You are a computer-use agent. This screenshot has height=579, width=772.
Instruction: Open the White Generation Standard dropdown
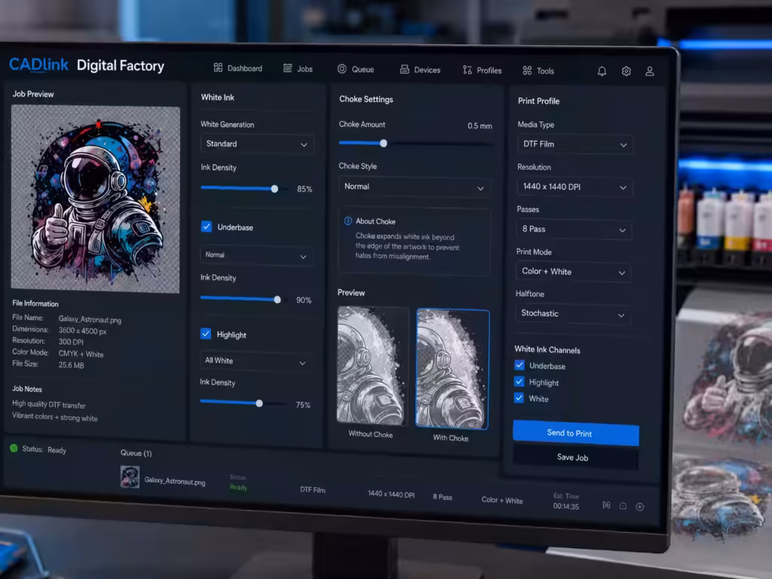point(256,144)
